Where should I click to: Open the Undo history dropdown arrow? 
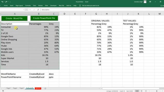tap(4, 2)
